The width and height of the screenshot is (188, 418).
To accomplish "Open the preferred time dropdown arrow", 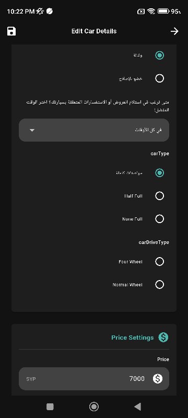I will [x=32, y=130].
